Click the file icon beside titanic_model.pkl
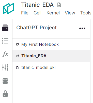The image size is (93, 103). point(17,68)
